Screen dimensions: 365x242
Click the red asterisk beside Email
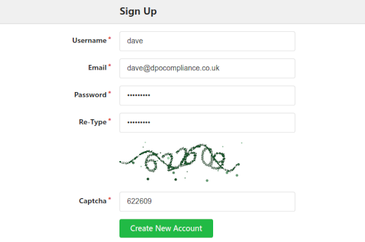(x=110, y=66)
